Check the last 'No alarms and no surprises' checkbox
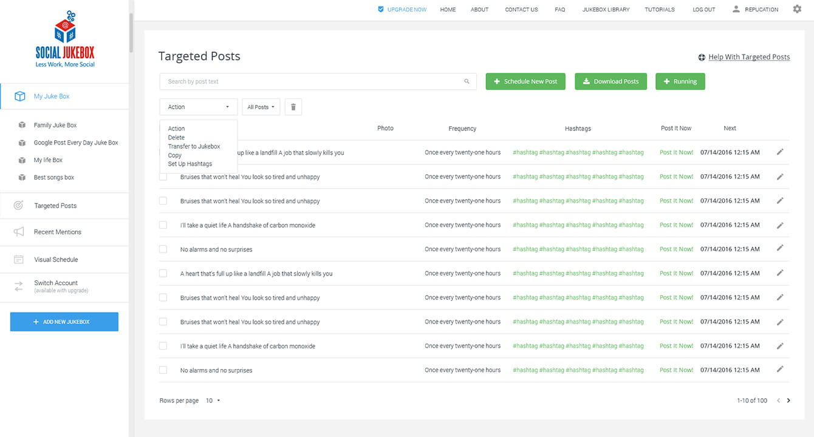This screenshot has width=814, height=437. [163, 370]
